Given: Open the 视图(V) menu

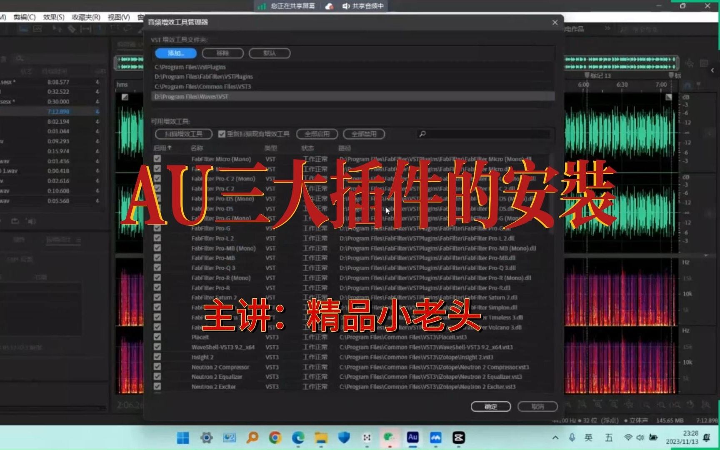Looking at the screenshot, I should [x=119, y=17].
